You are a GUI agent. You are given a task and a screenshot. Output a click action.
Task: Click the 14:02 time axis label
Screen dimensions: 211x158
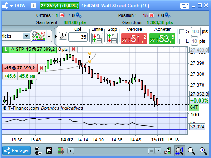pyautogui.click(x=67, y=140)
